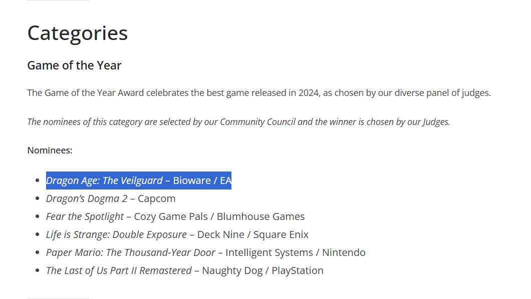531x299 pixels.
Task: Click the horizontal divider line below the nominees
Action: (58, 298)
